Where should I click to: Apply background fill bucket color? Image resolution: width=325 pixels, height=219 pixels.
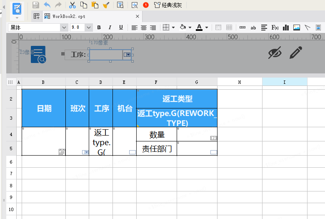point(182,27)
